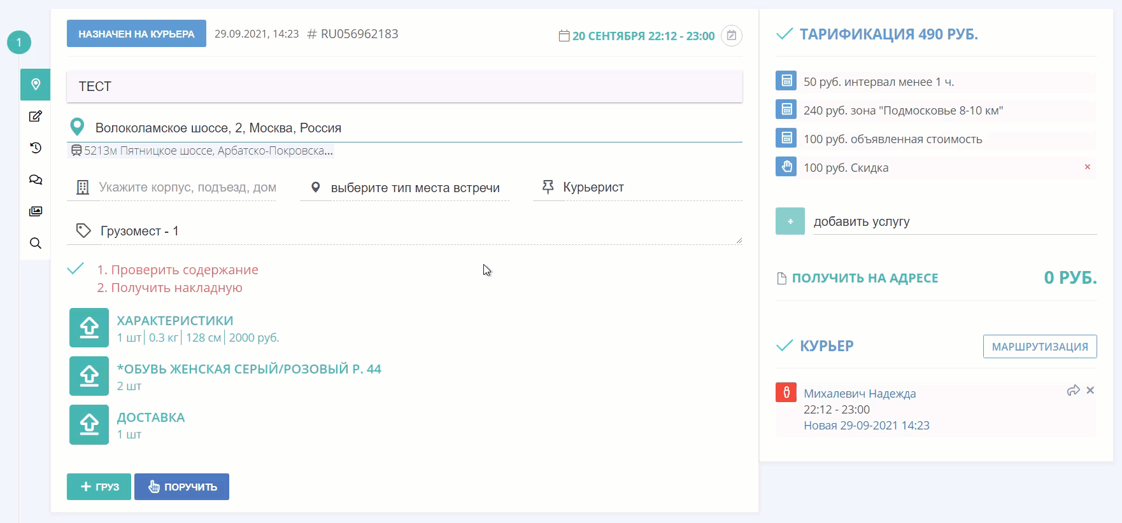
Task: Remove courier Михалевич Надежда
Action: point(1090,391)
